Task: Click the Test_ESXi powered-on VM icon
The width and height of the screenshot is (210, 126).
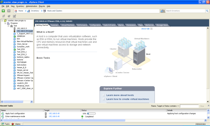Action: [14, 49]
